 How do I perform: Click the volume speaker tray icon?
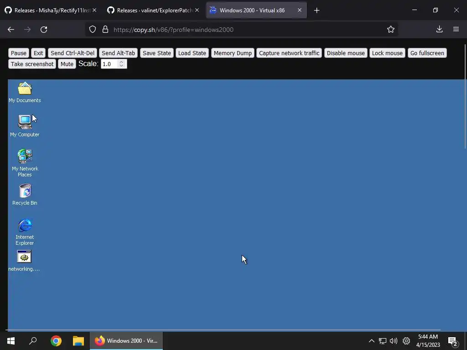pos(394,341)
